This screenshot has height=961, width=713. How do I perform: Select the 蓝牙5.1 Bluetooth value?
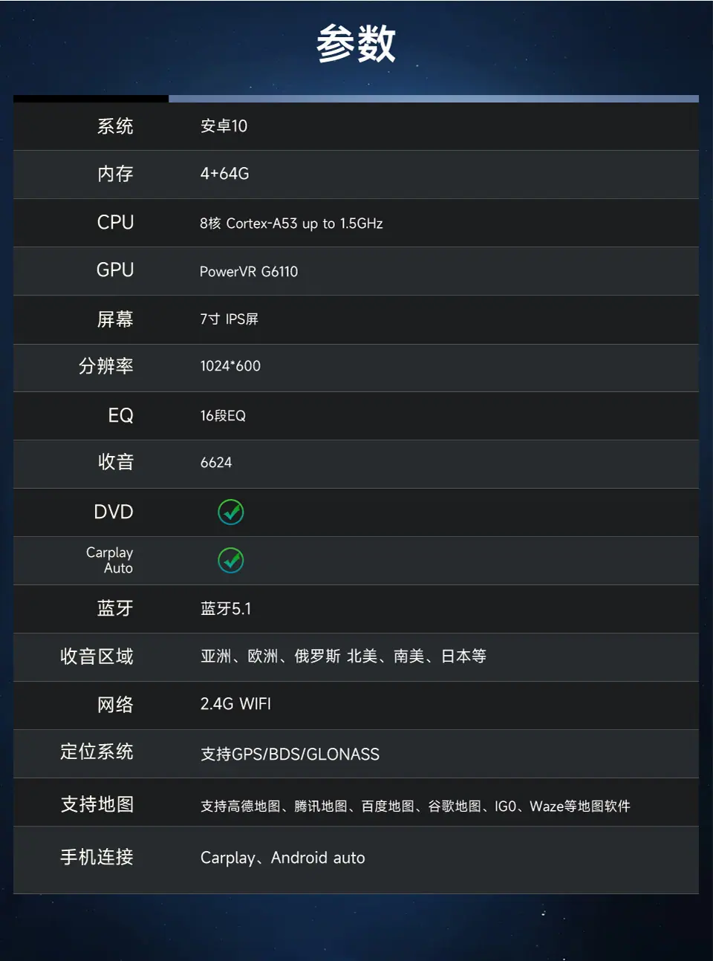[226, 609]
